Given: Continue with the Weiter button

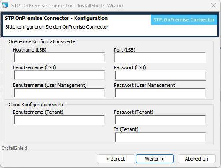Looking at the screenshot, I should coord(155,159).
